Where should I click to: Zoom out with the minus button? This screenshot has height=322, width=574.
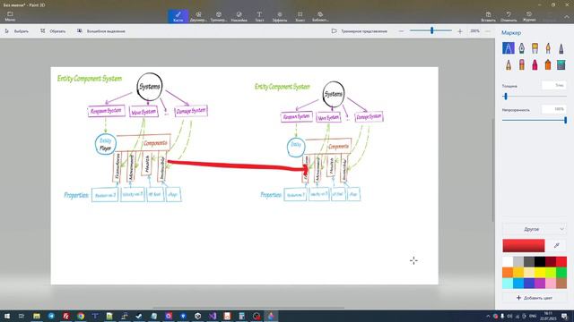click(x=401, y=31)
